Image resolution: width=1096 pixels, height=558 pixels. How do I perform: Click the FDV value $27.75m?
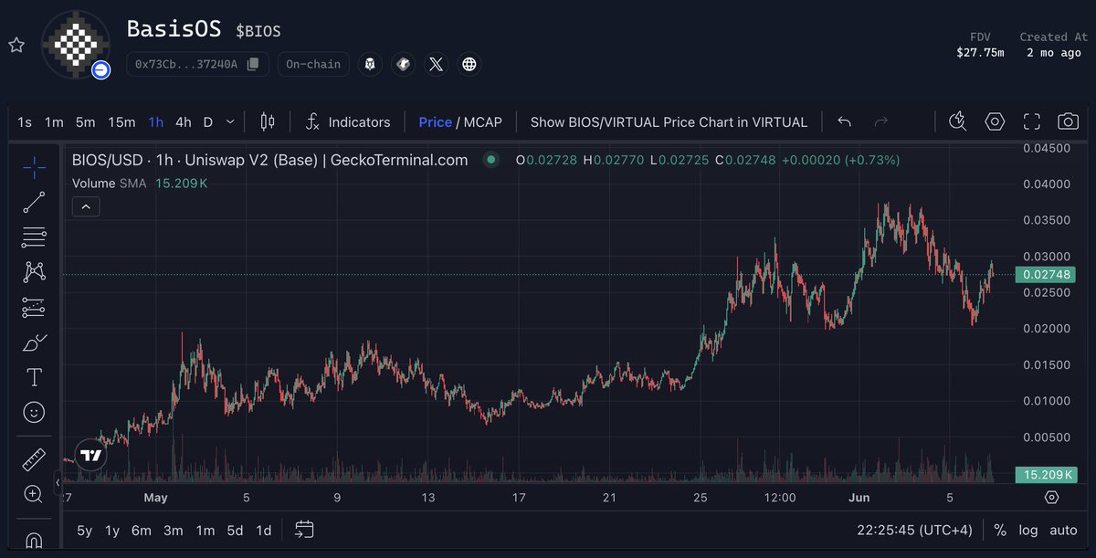click(x=980, y=52)
